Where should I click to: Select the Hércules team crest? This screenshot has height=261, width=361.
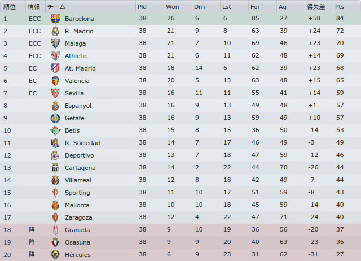55,255
